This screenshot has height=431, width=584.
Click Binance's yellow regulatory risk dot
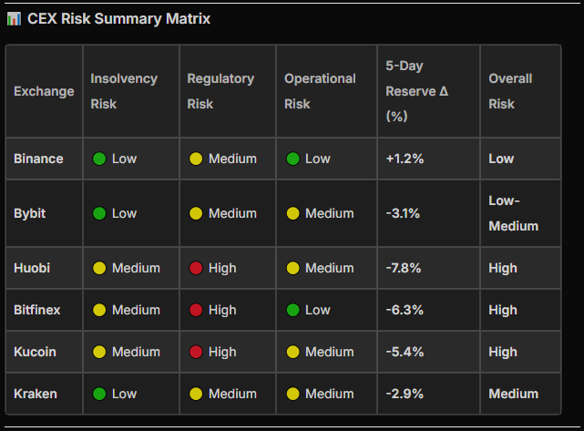196,159
